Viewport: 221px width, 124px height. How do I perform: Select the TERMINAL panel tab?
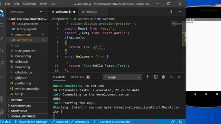point(59,77)
